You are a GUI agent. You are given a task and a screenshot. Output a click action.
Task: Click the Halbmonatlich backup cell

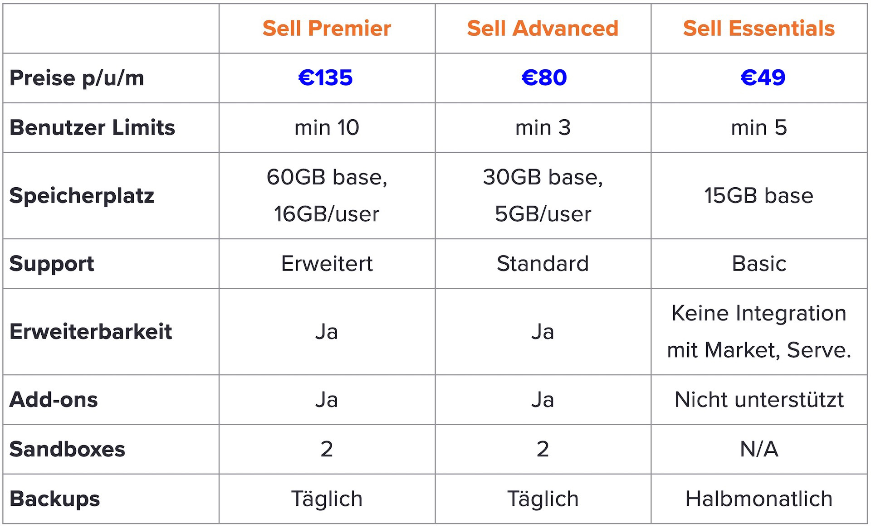pos(758,499)
